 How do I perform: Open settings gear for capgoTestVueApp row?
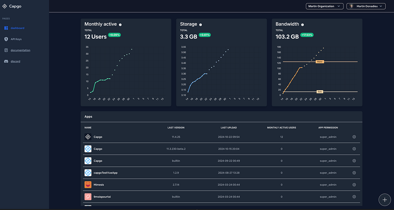tap(354, 173)
